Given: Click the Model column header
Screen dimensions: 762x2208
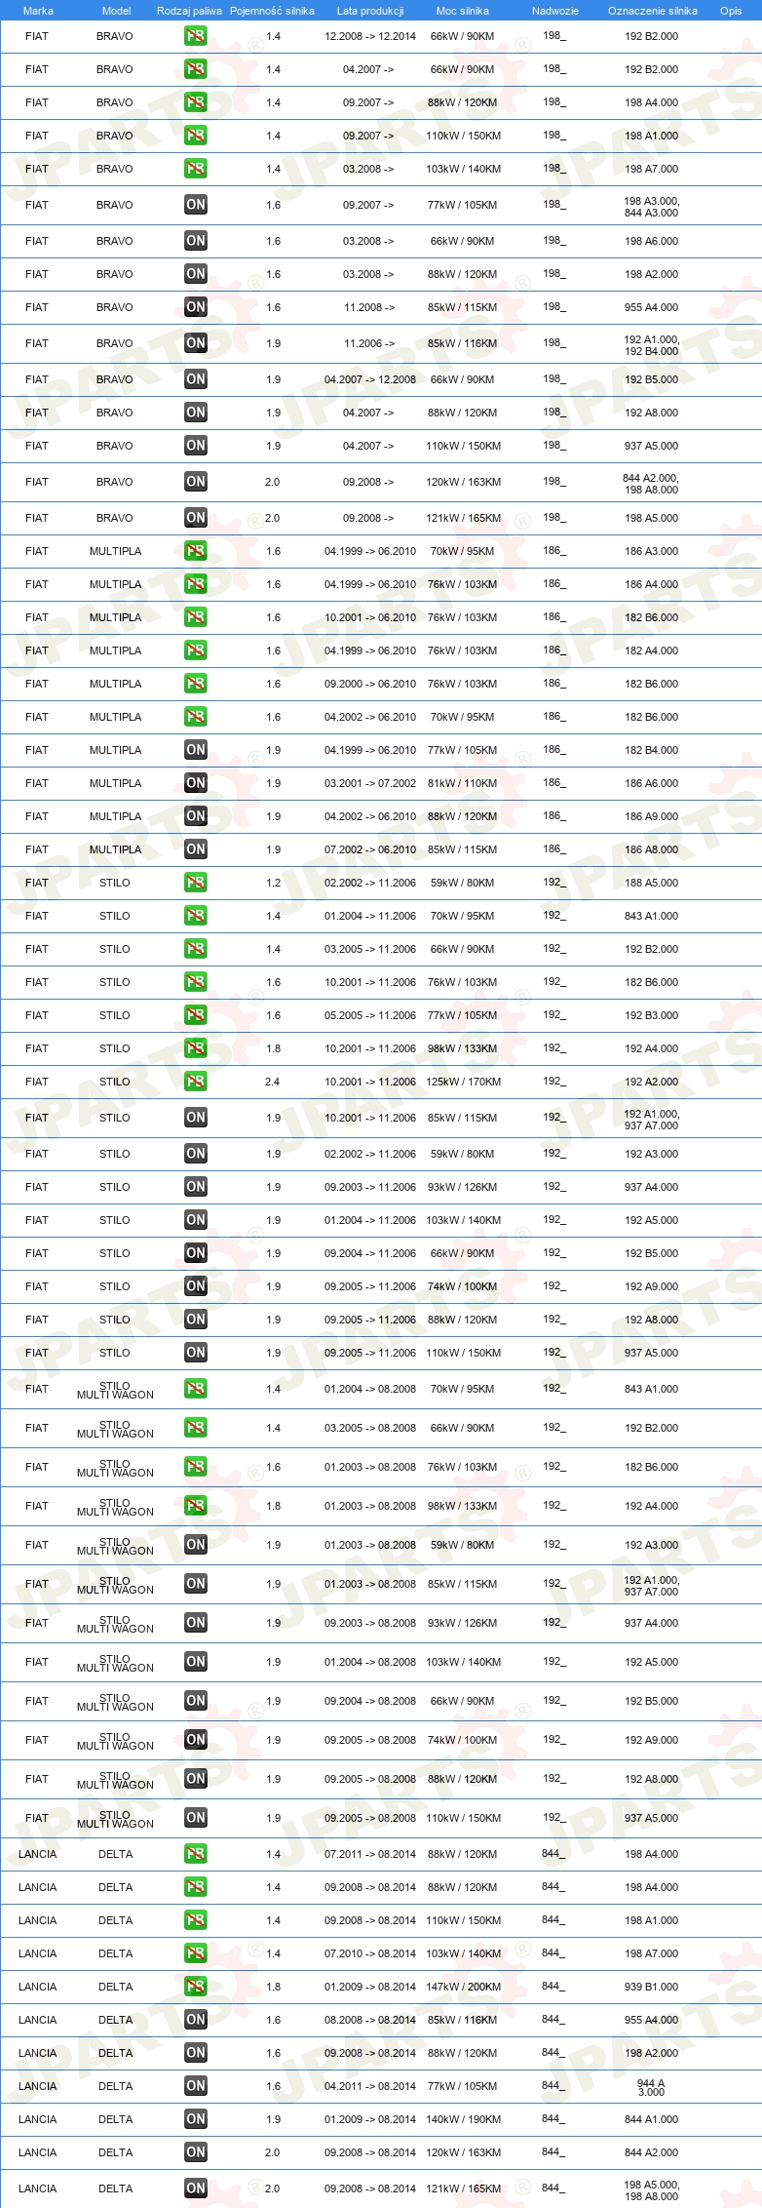Looking at the screenshot, I should coord(116,11).
